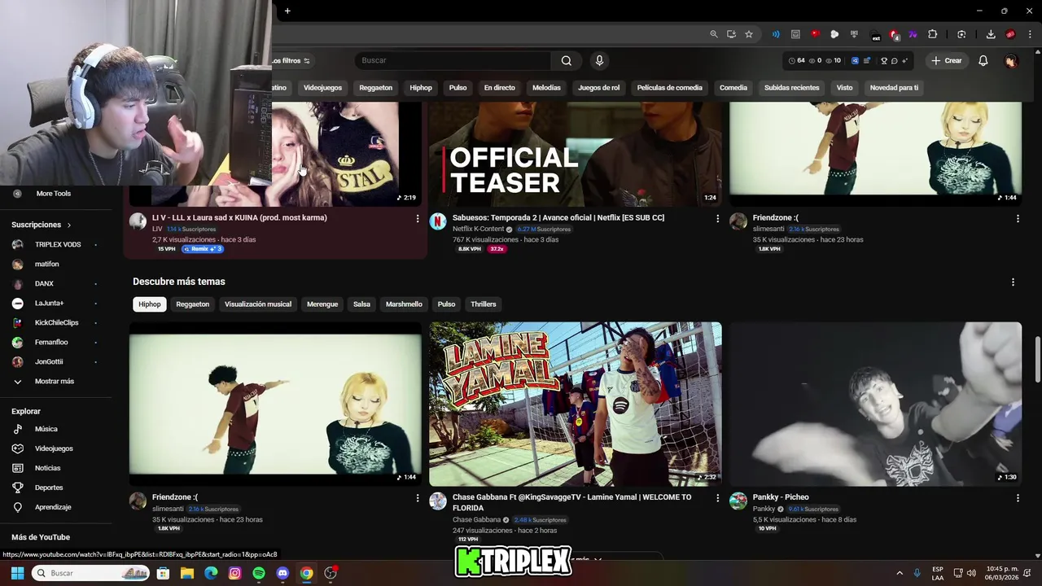Open options for Chase Gabbana Lamine Yamal video

pos(717,497)
